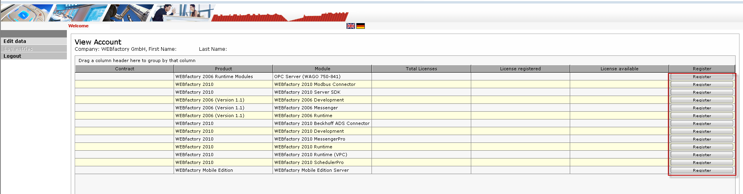
Task: Register WEBfactory Mobile Edition Server
Action: [x=702, y=171]
